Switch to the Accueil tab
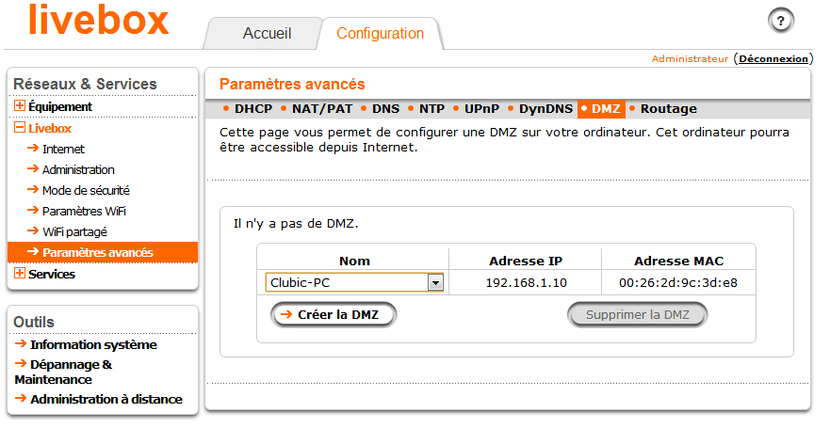 tap(267, 34)
